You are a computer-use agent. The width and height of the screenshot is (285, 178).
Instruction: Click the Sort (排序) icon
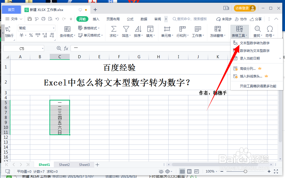[x=138, y=29]
